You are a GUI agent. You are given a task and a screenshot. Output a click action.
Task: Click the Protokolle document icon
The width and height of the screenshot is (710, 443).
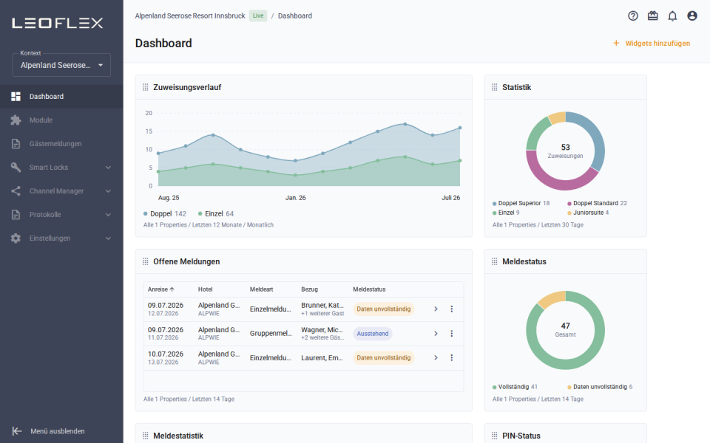tap(16, 215)
